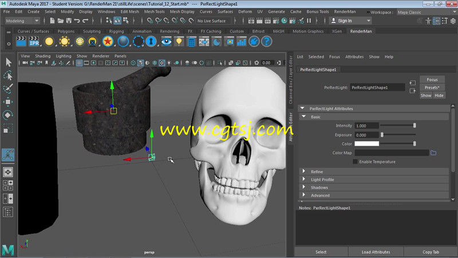Open the viewport Lighting menu
Screen dimensions: 458x258
(64, 56)
